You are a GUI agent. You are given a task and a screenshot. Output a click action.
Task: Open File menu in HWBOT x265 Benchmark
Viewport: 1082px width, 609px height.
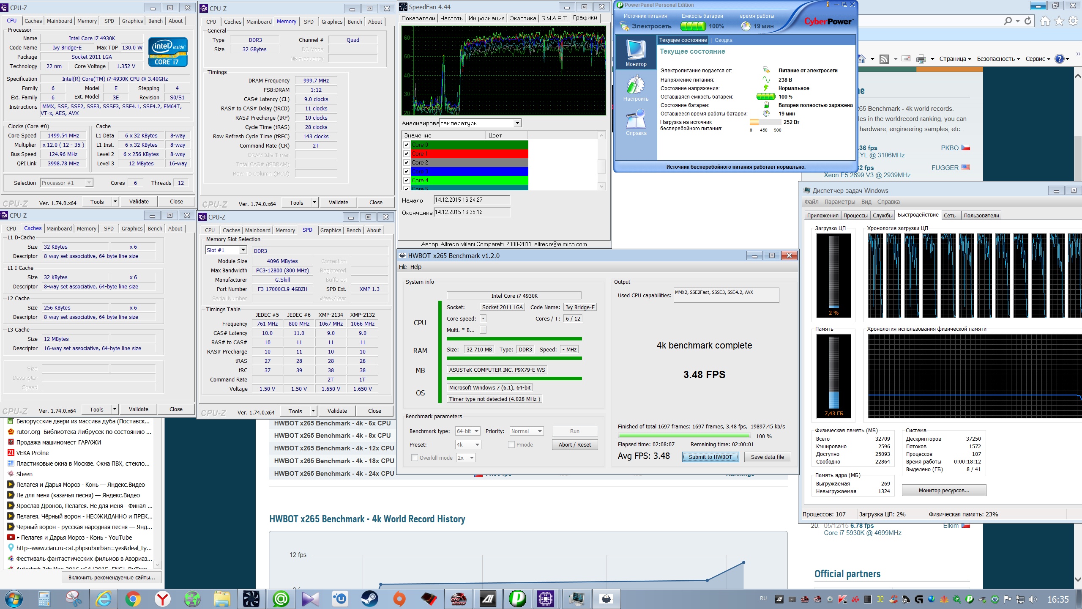(403, 267)
